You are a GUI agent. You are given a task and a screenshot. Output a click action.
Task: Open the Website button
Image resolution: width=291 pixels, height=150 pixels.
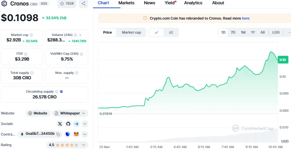click(38, 113)
